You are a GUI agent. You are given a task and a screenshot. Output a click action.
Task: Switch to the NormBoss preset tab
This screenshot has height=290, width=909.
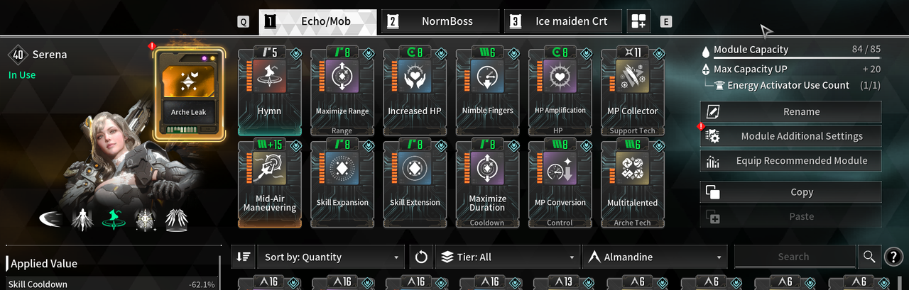tap(439, 22)
